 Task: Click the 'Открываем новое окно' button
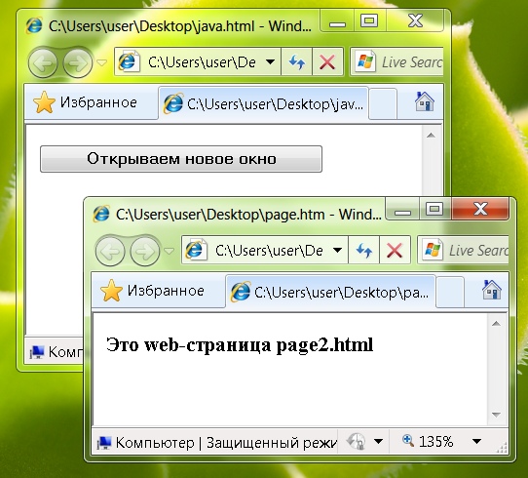(181, 159)
